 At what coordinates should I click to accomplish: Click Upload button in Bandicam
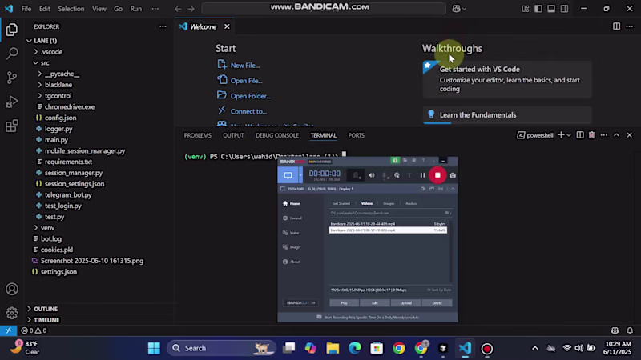(x=406, y=303)
